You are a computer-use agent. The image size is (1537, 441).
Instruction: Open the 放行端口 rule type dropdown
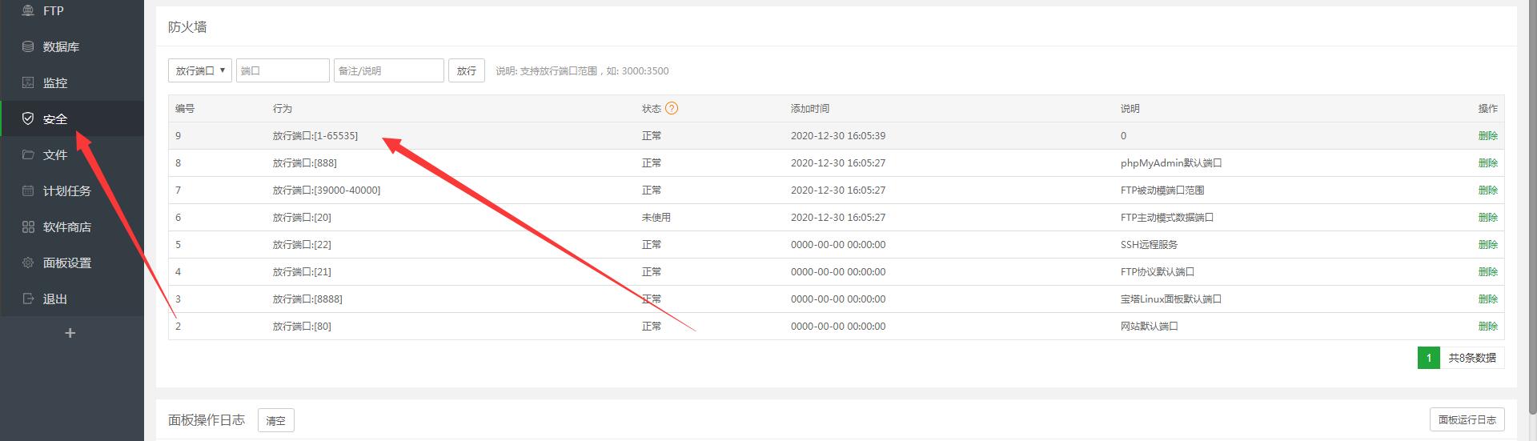click(200, 70)
